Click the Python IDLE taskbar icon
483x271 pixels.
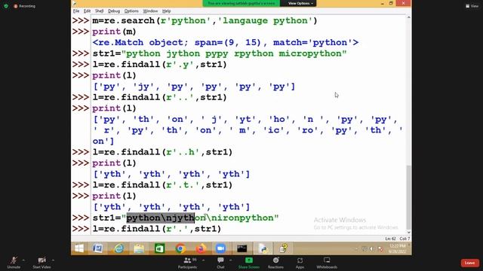263,248
